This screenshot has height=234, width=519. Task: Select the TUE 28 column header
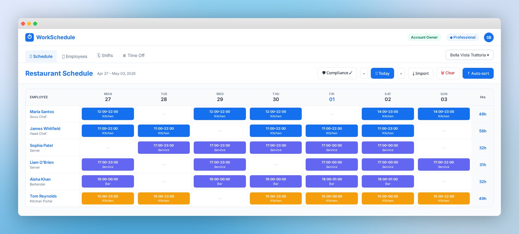164,97
